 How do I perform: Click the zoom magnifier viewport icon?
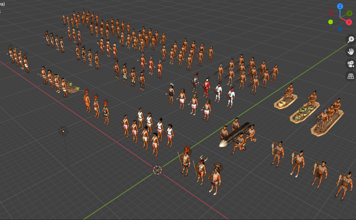click(x=350, y=40)
